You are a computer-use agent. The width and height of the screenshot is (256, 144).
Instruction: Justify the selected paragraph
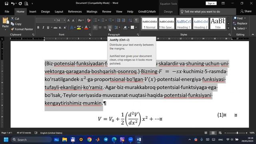point(110,28)
